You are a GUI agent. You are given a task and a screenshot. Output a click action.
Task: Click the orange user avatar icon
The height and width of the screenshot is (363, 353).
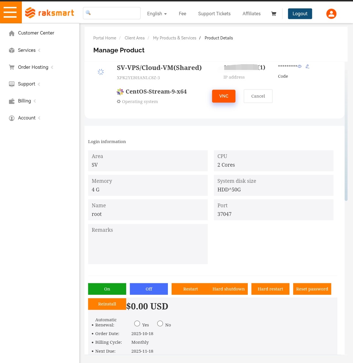(331, 14)
